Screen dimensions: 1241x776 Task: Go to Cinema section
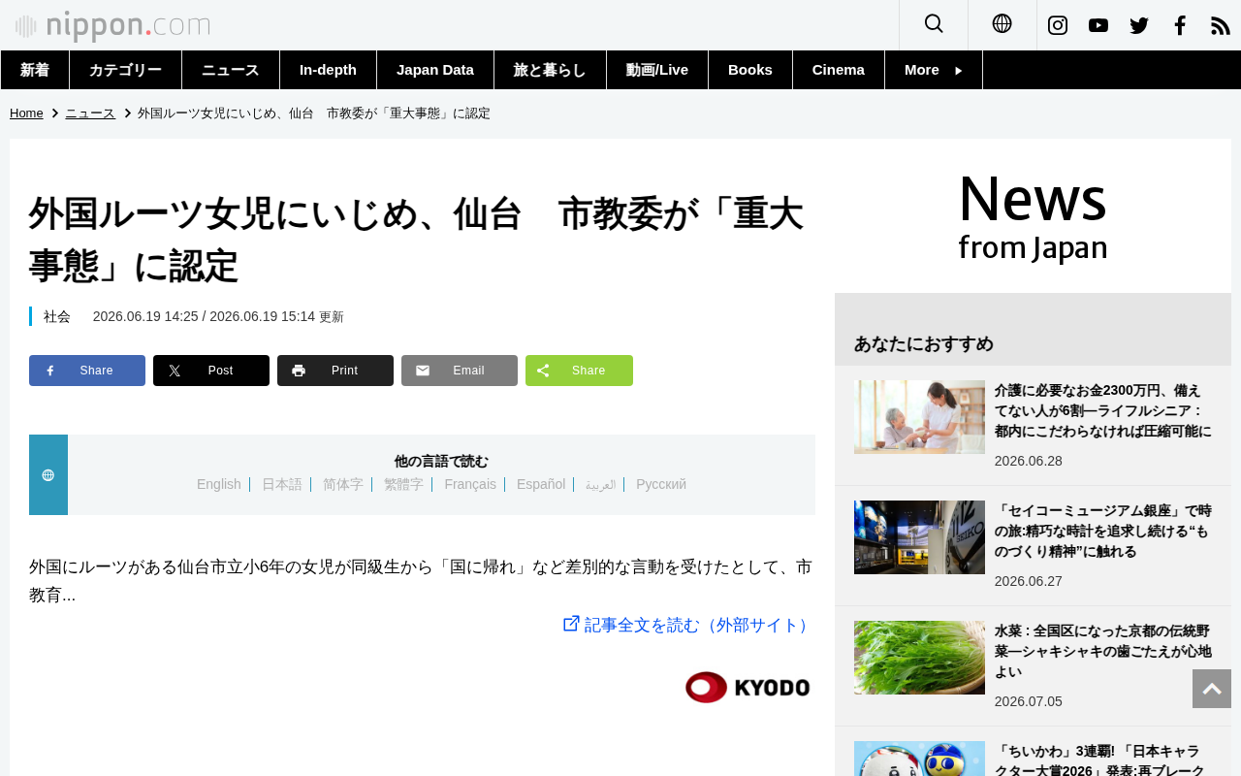point(839,70)
